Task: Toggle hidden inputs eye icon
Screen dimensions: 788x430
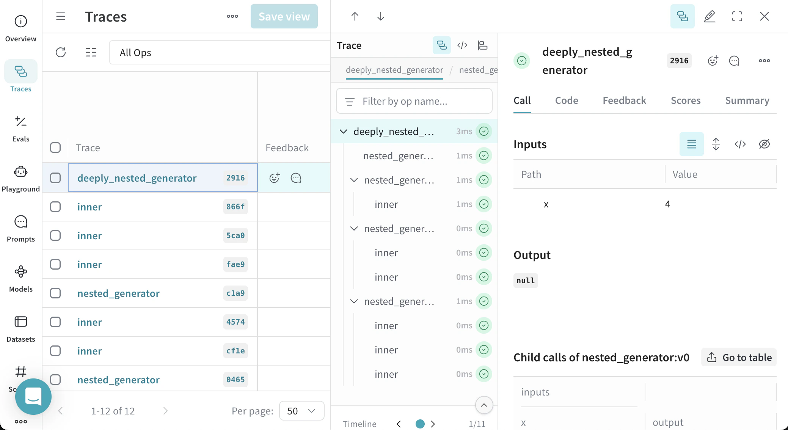Action: pyautogui.click(x=764, y=144)
